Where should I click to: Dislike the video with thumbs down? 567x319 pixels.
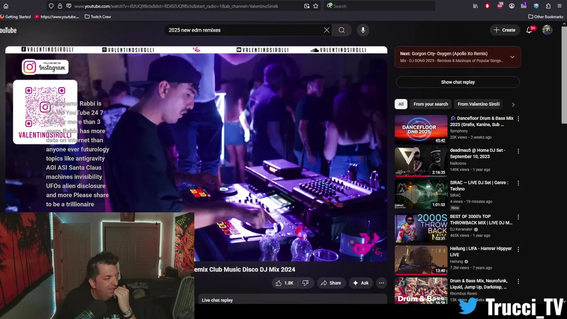coord(305,283)
